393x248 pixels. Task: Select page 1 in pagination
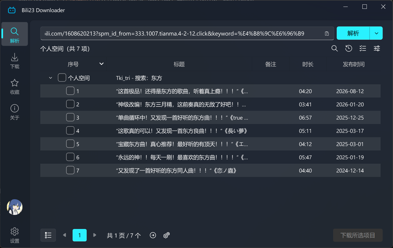coord(79,235)
